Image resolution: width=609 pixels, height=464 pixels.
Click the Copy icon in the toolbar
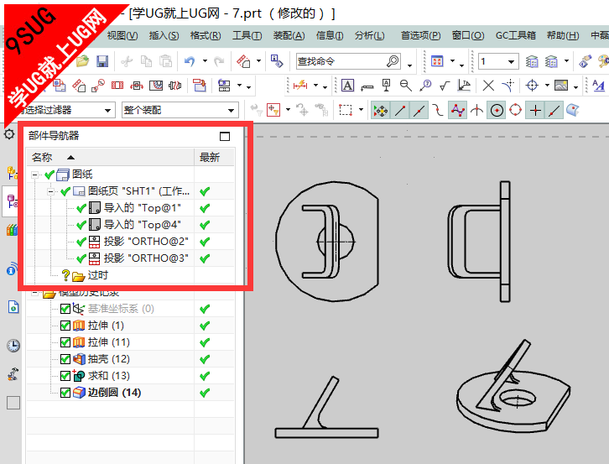click(x=146, y=61)
